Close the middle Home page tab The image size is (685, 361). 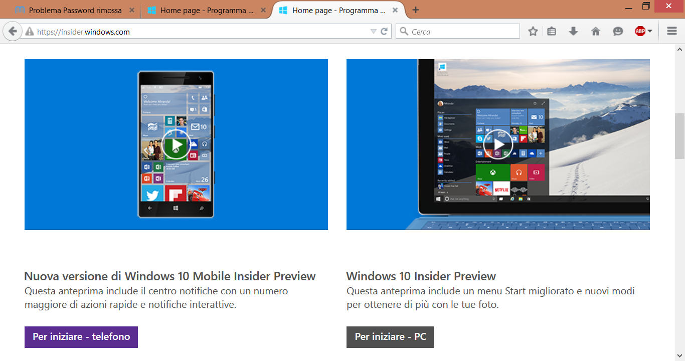click(263, 10)
